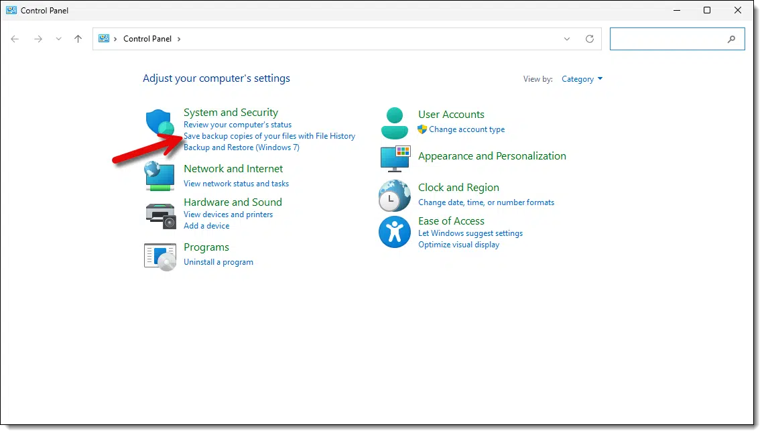Go up one level with Up arrow
Screen dimensions: 764x435
(78, 39)
